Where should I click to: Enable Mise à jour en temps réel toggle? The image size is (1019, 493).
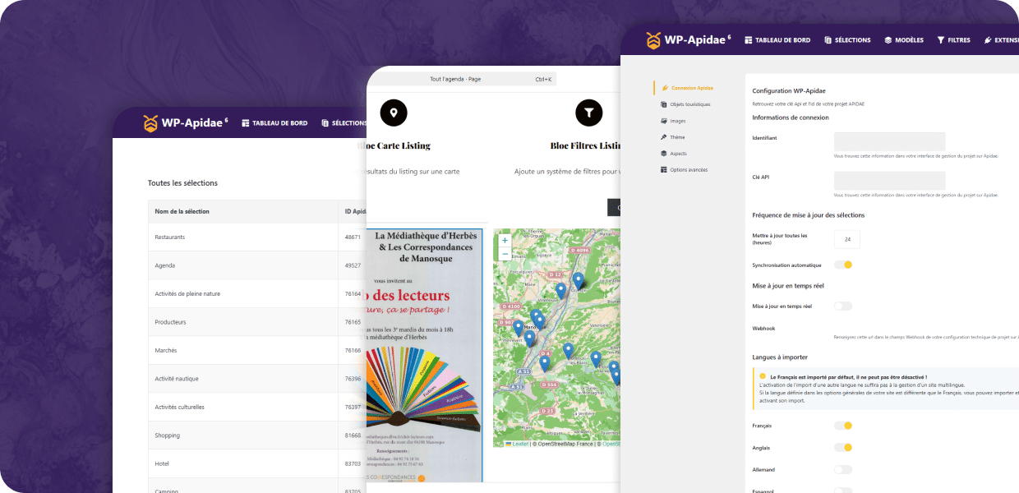[x=843, y=306]
